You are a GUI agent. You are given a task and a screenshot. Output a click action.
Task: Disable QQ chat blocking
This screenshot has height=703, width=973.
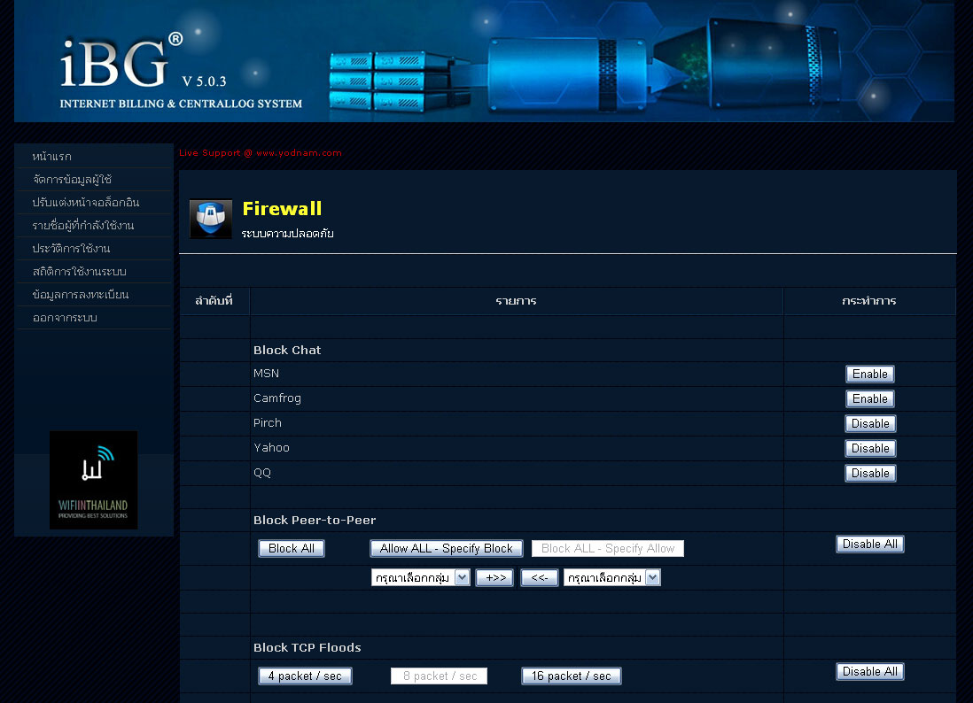click(870, 473)
